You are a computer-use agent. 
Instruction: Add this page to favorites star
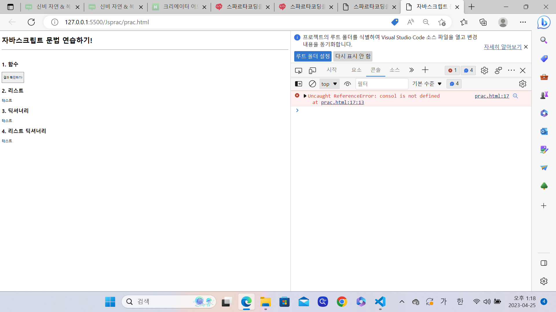[442, 22]
